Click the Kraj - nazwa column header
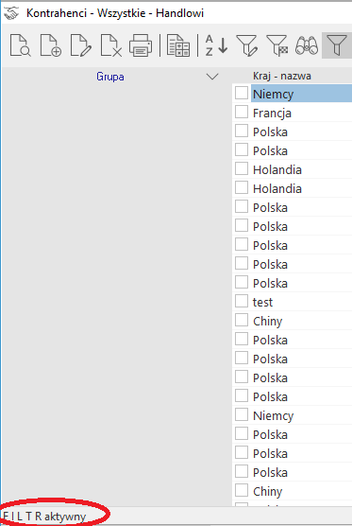 tap(282, 76)
